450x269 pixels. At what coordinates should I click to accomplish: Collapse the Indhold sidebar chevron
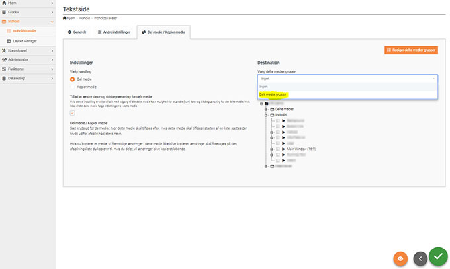(52, 22)
